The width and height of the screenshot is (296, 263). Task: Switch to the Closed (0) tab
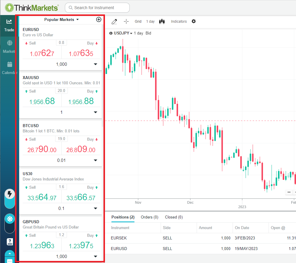tap(174, 217)
